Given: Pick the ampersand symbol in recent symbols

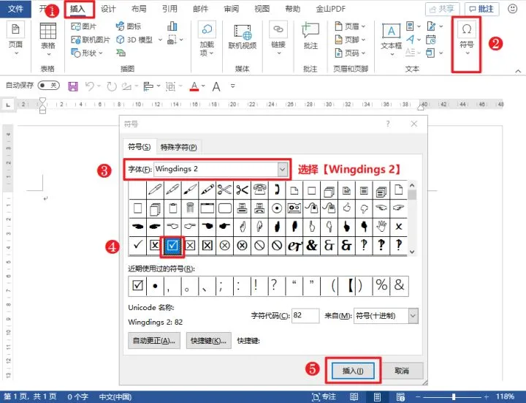Looking at the screenshot, I should [399, 285].
